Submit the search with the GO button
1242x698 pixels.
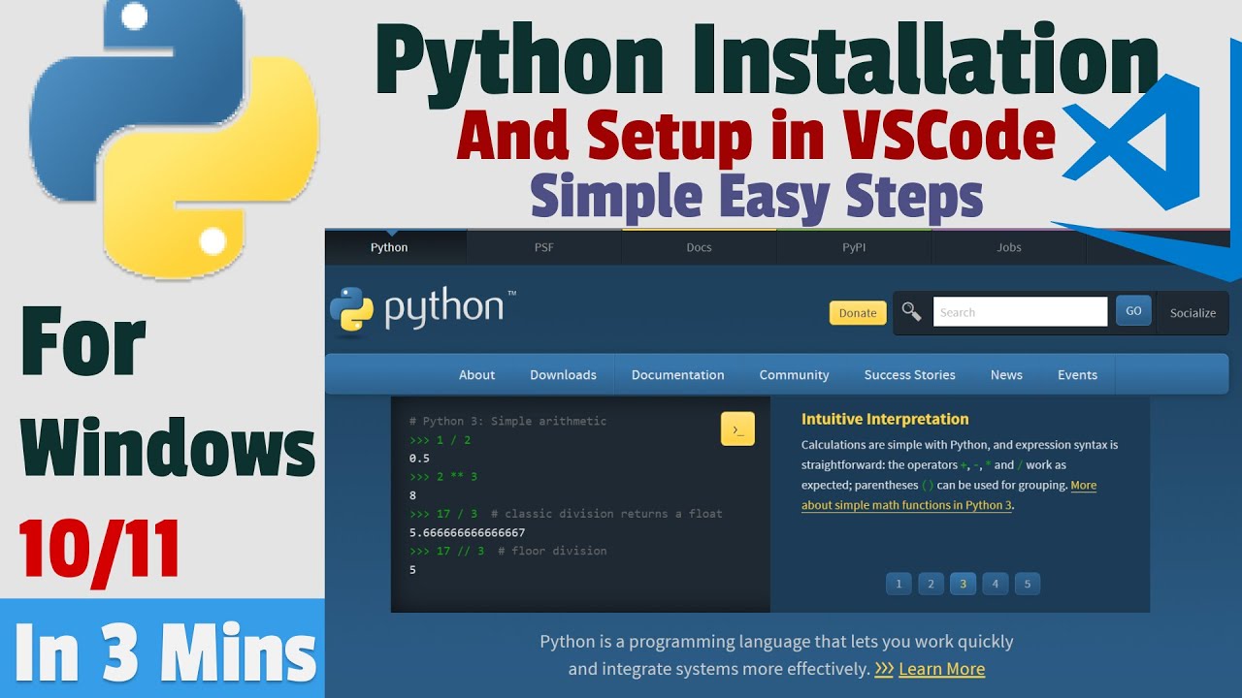point(1133,311)
